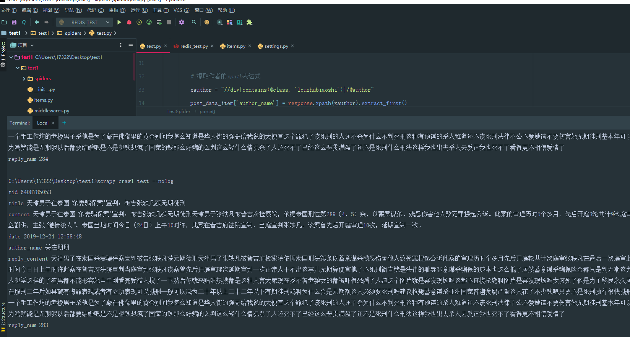The image size is (630, 337).
Task: Open the VCS (S) menu
Action: pos(181,10)
